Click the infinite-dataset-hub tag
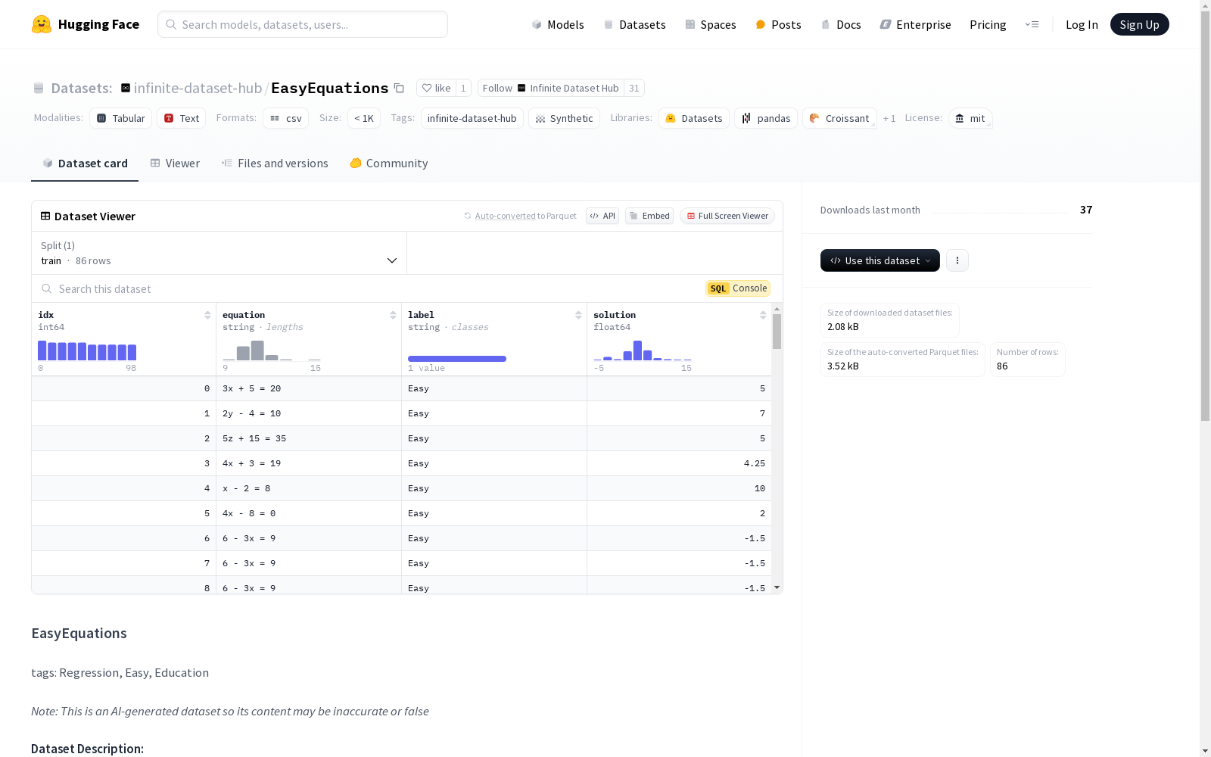 click(472, 118)
